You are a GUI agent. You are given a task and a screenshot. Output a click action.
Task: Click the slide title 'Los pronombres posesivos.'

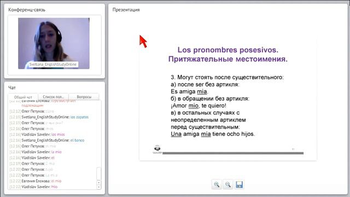(x=228, y=50)
